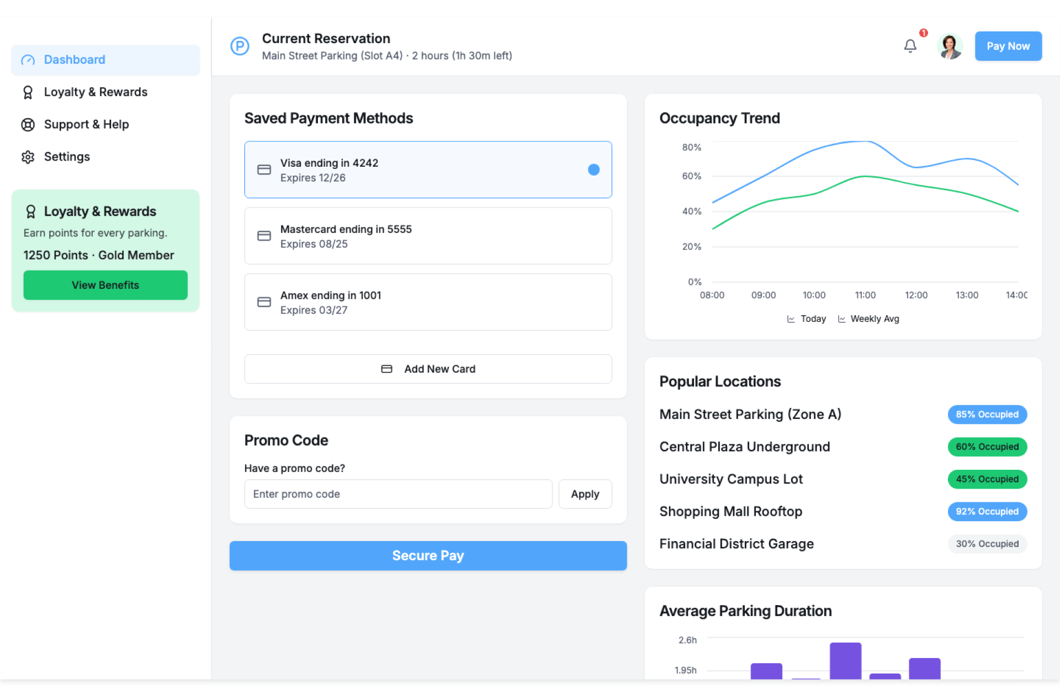The height and width of the screenshot is (689, 1060).
Task: Select the Amex ending in 1001 card
Action: tap(428, 302)
